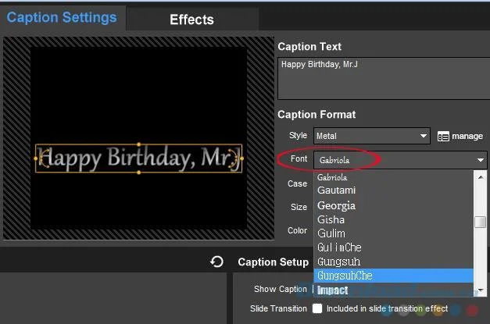
Task: Click the caption's right-side orange handle
Action: [x=242, y=158]
